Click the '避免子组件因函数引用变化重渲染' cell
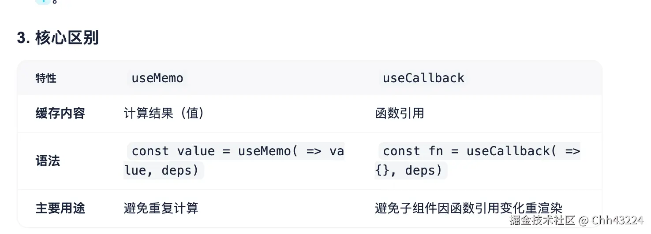 [468, 208]
